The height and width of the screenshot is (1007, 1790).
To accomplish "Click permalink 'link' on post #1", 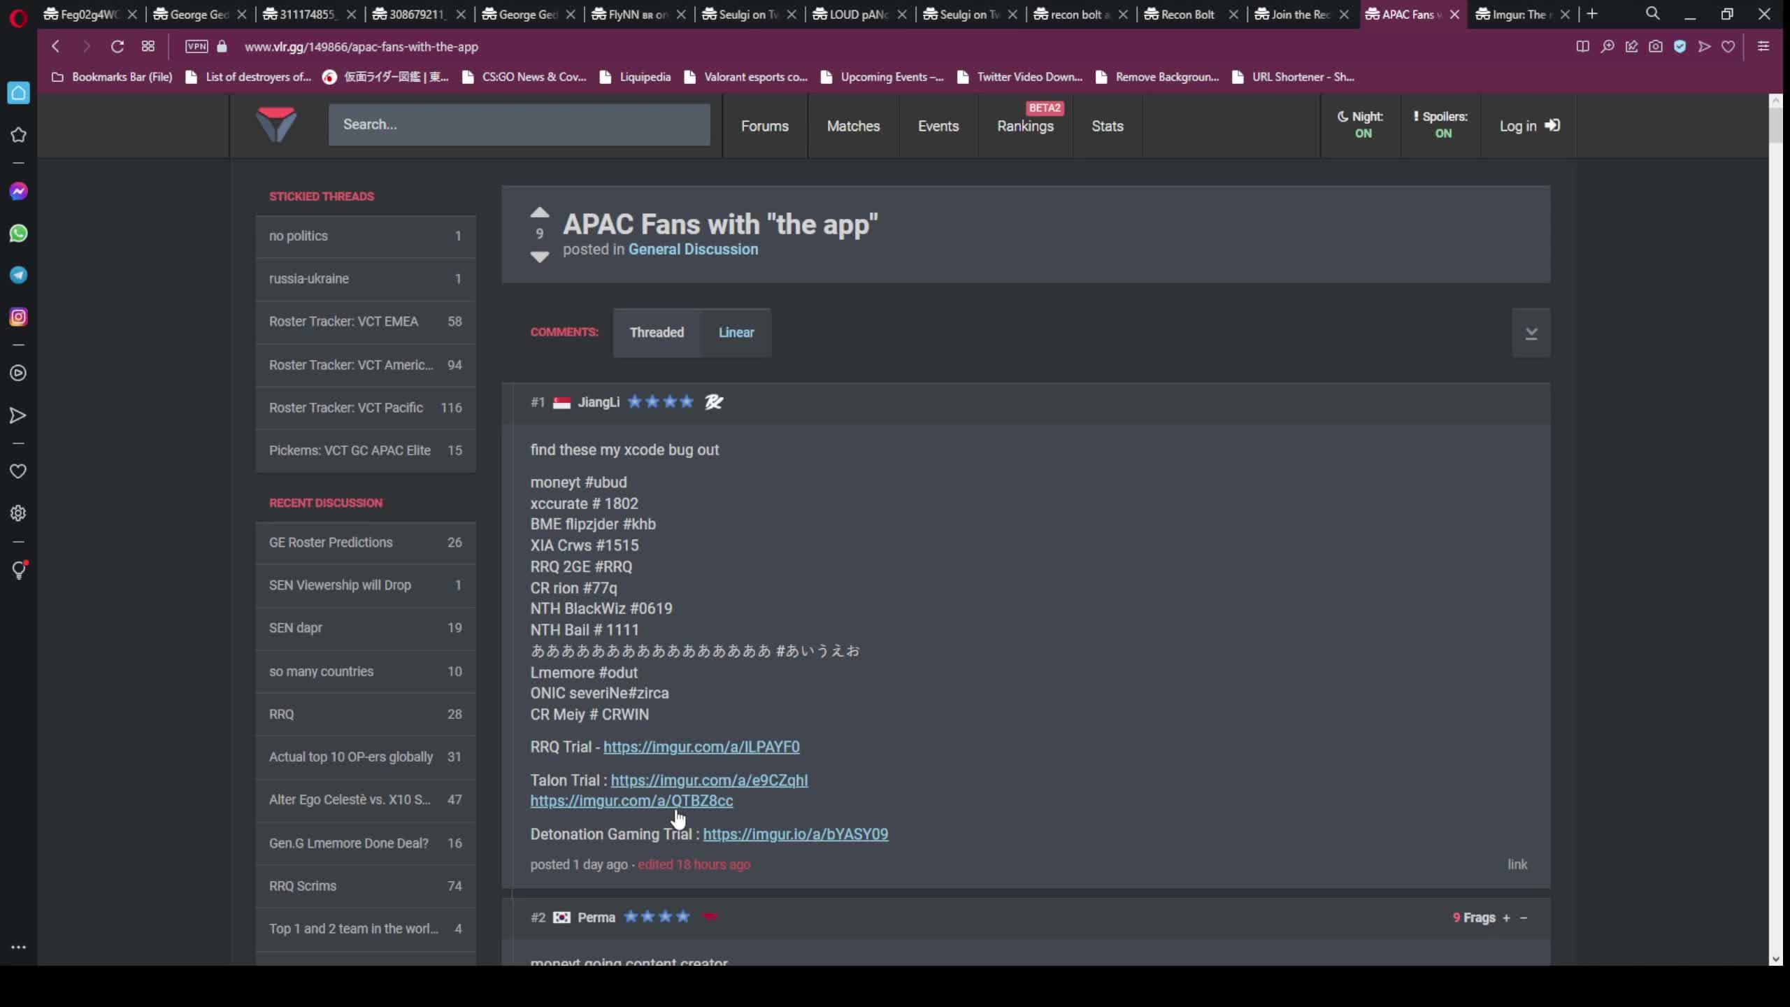I will (x=1517, y=864).
